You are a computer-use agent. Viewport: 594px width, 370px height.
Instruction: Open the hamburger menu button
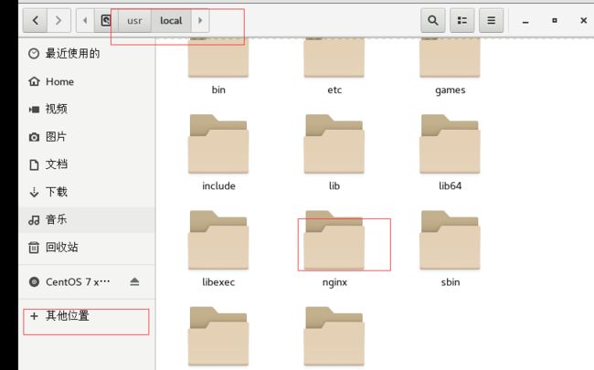click(x=492, y=20)
